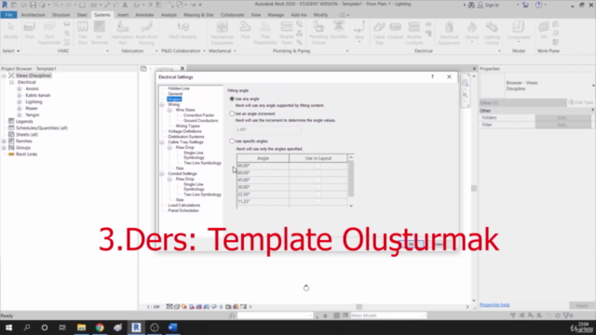The width and height of the screenshot is (596, 335).
Task: Click the Properties help link
Action: click(x=494, y=304)
